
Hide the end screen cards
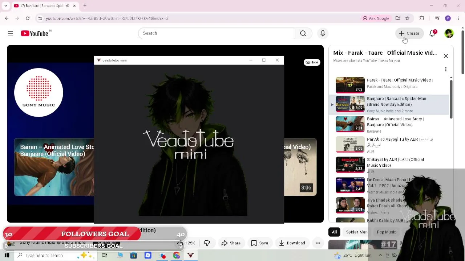click(312, 62)
